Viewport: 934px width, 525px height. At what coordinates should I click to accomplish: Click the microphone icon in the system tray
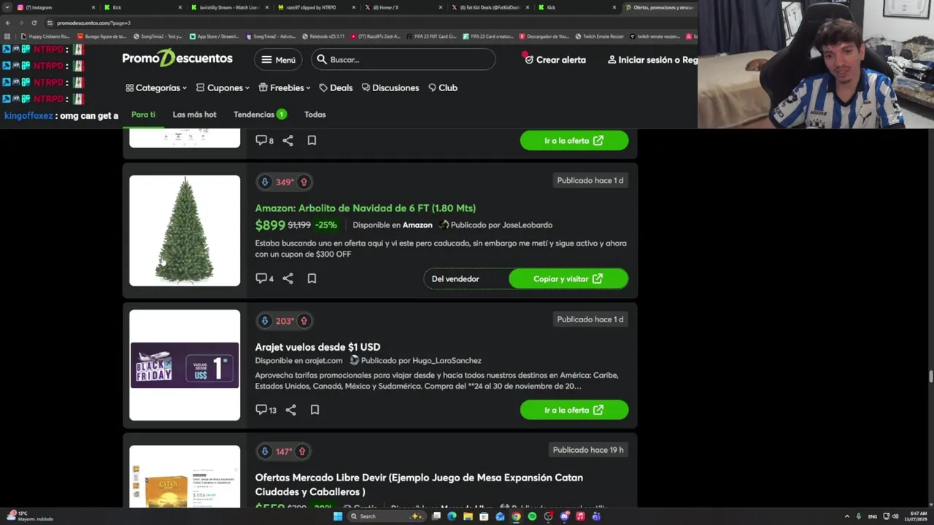[x=859, y=516]
